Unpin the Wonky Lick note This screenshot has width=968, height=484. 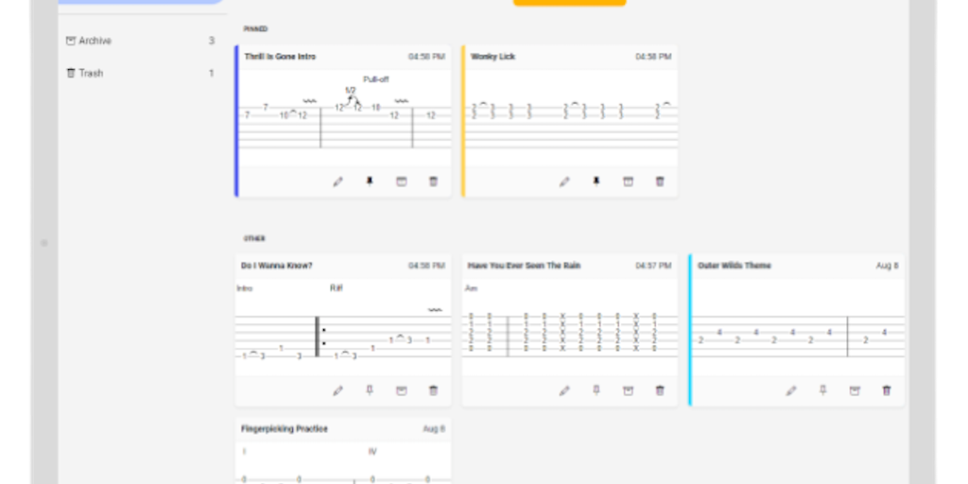pos(596,181)
